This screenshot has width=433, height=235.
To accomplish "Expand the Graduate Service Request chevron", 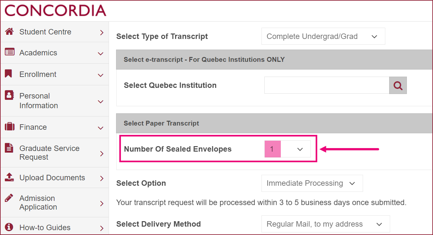I will click(x=102, y=152).
